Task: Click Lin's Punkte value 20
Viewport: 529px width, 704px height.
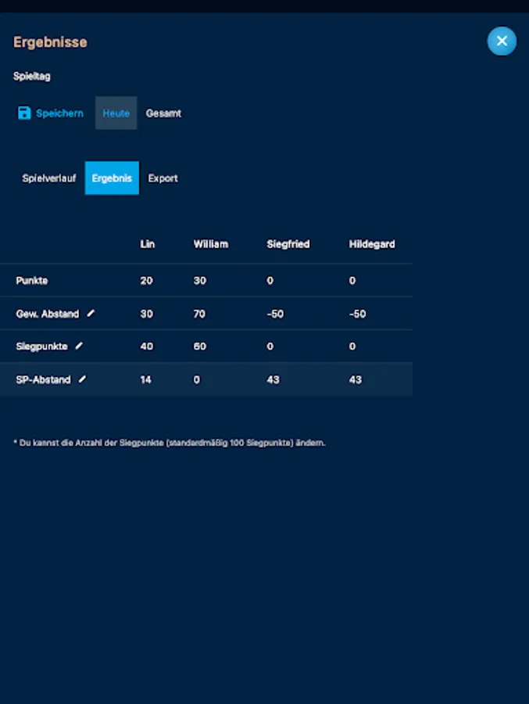Action: tap(146, 281)
